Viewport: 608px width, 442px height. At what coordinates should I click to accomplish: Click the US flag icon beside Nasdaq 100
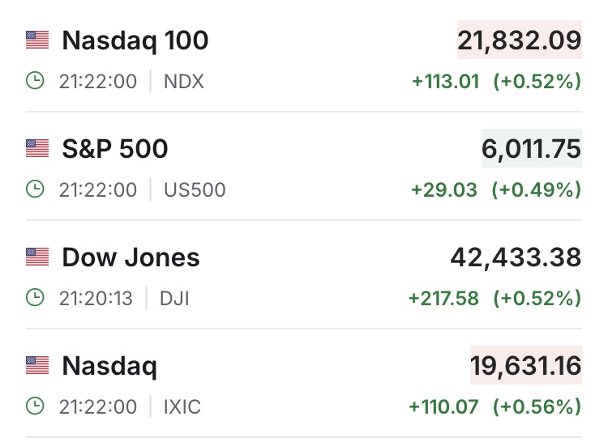pos(37,40)
